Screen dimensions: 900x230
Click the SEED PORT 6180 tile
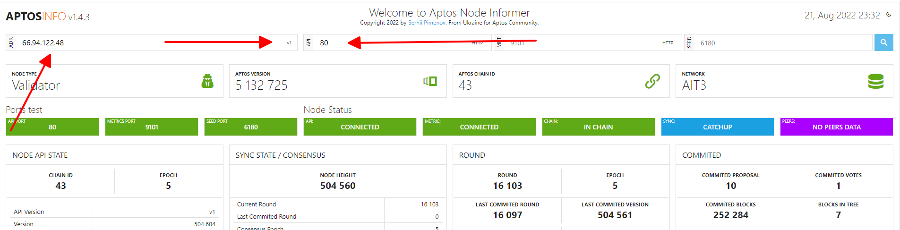point(251,127)
